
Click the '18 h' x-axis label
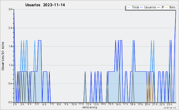coord(133,104)
